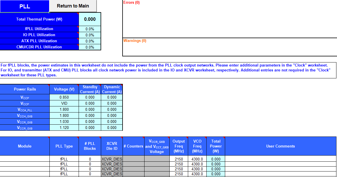Screen dimensions: 337x177
Task: Click the Total Thermal Power (W) label
Action: coord(39,19)
